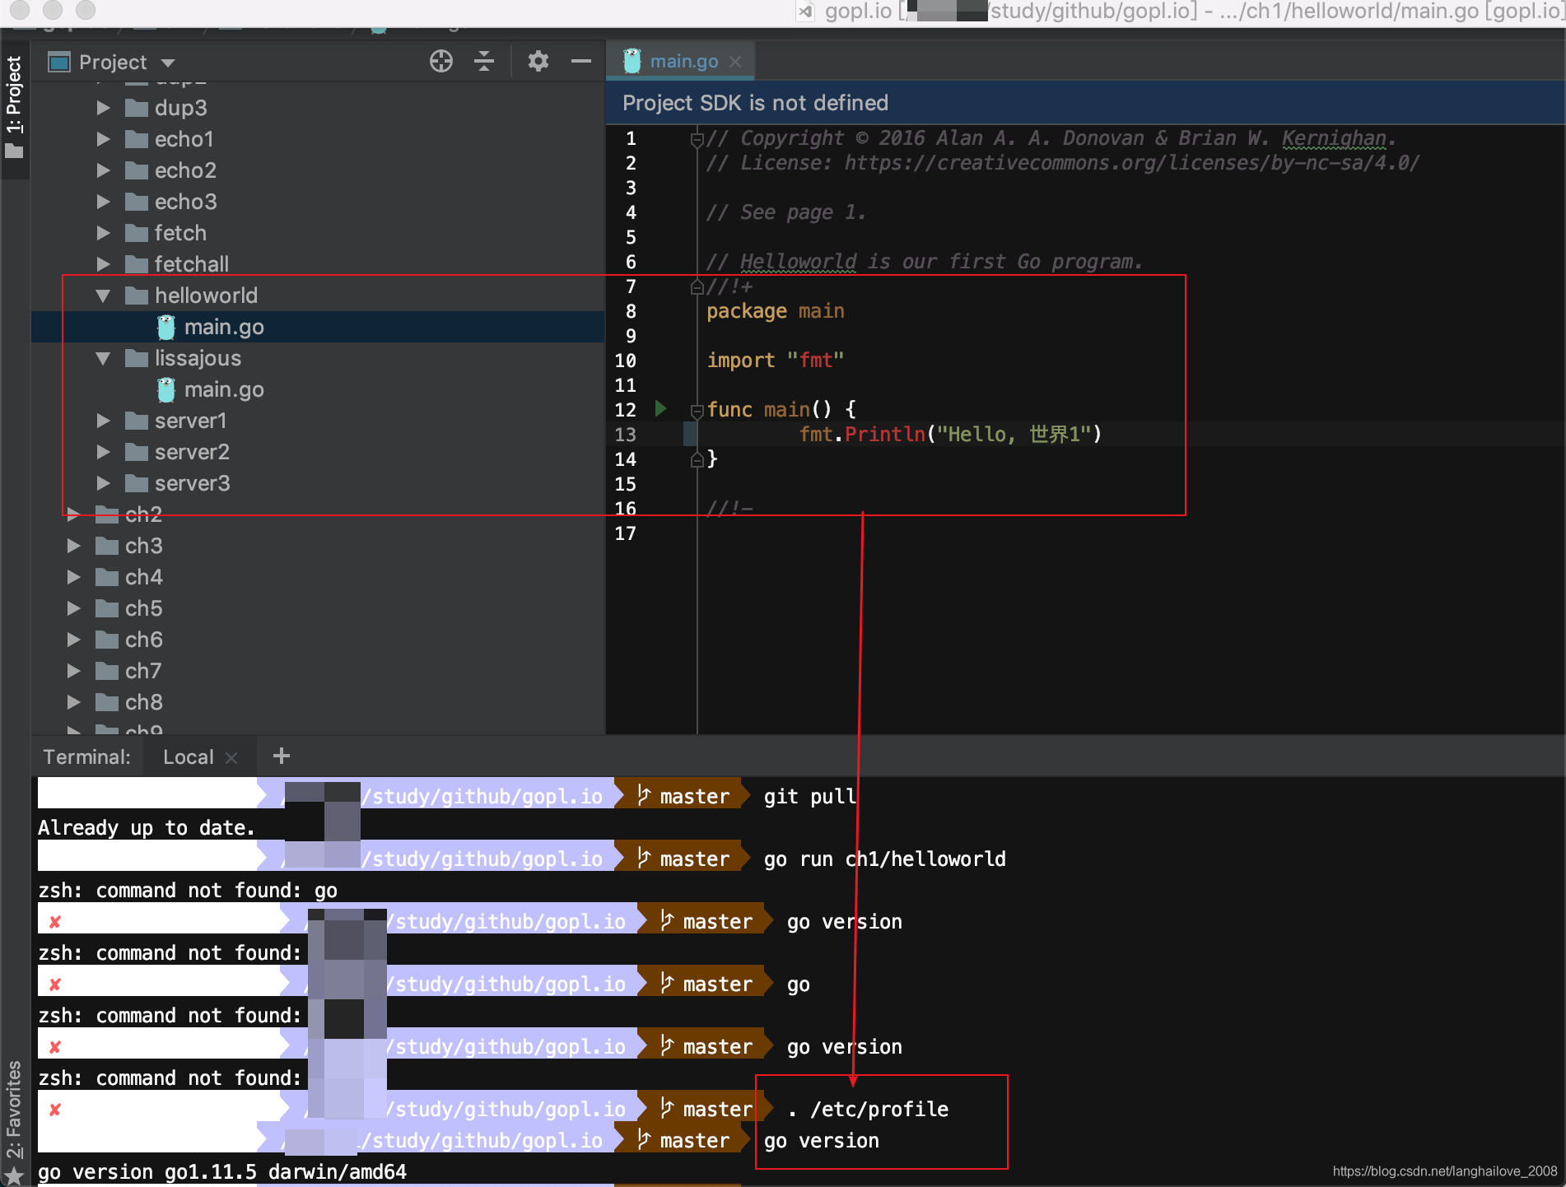Click Go gopher icon of helloworld main.go
This screenshot has height=1187, width=1566.
coord(166,327)
